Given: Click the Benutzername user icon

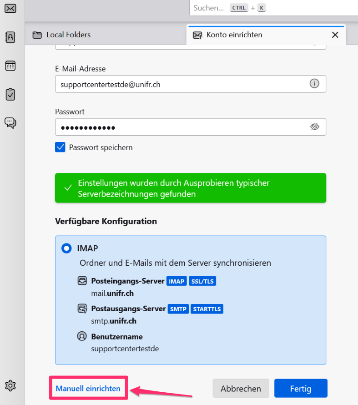Looking at the screenshot, I should (82, 337).
